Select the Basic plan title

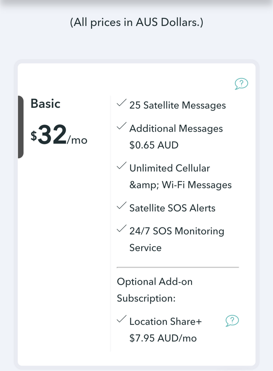click(x=45, y=103)
